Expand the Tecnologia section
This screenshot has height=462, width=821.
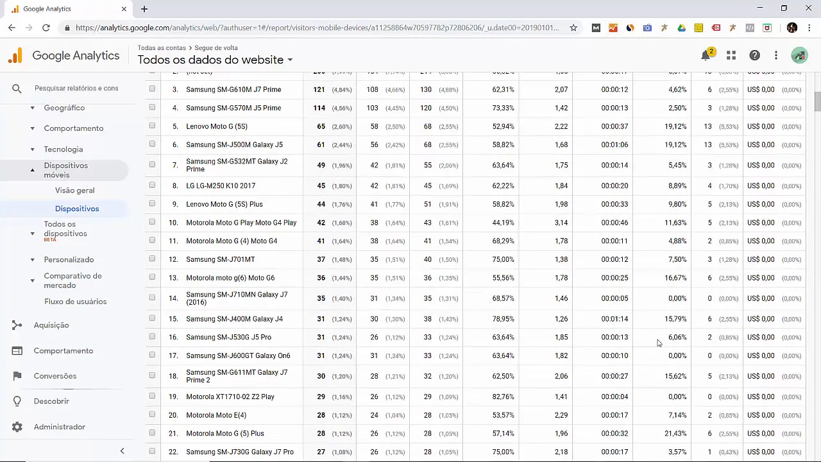tap(32, 150)
